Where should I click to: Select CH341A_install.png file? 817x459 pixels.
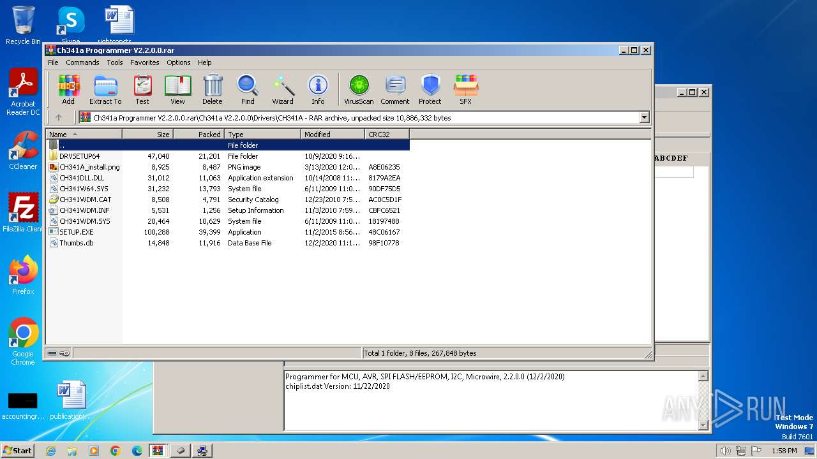tap(228, 167)
